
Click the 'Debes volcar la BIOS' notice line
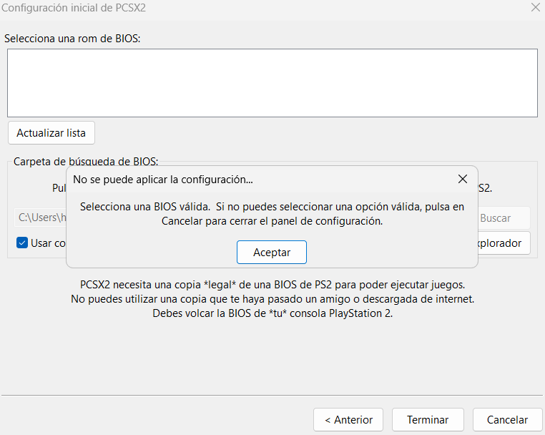point(272,313)
